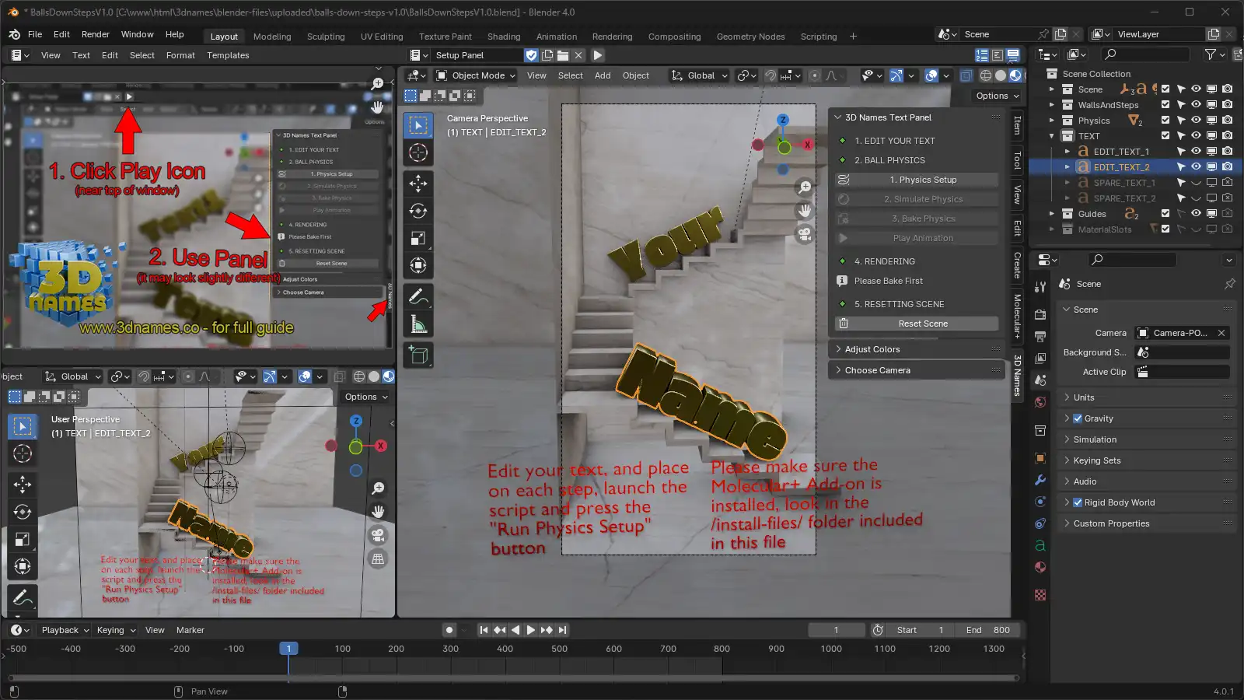Screen dimensions: 1244x700
Task: Toggle camera view icon in main viewport
Action: tap(805, 234)
